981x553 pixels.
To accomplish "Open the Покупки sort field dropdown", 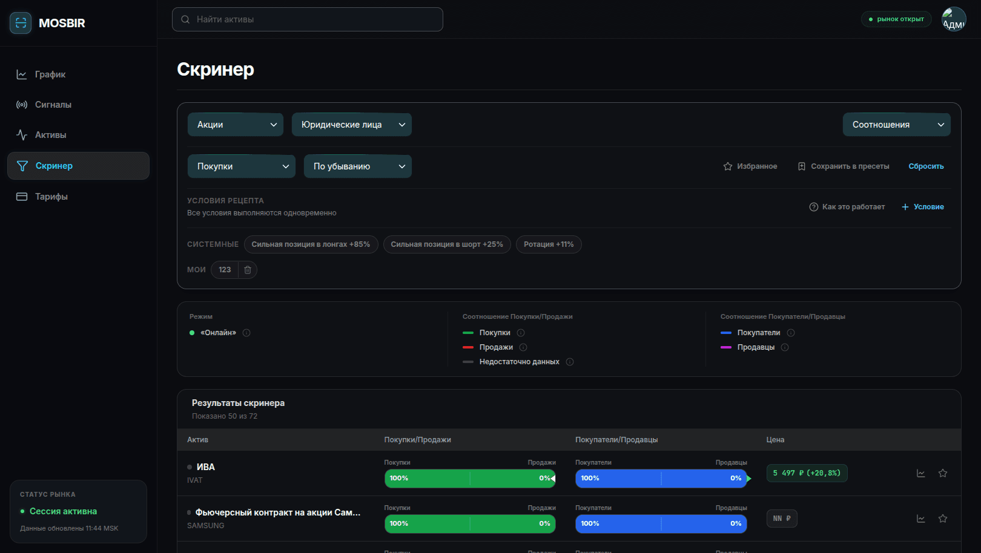I will coord(242,166).
